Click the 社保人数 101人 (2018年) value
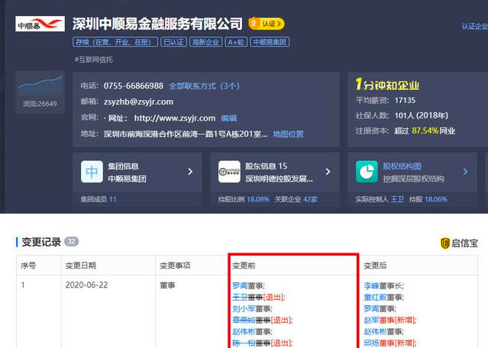 pos(422,116)
